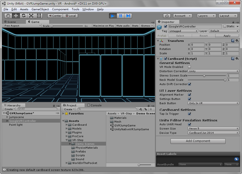Click the Transform component help icon
The height and width of the screenshot is (174, 242).
point(233,41)
